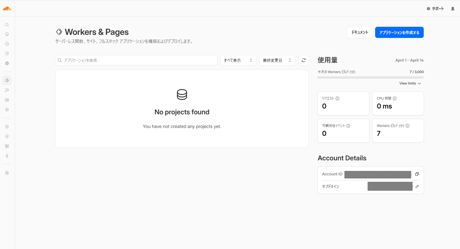Viewport: 460px width, 249px height.
Task: Click info icon next to リクエスト
Action: click(337, 98)
